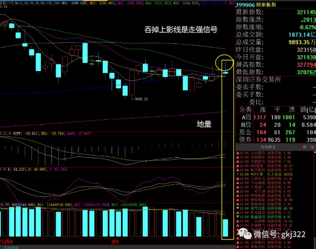Viewport: 316px width, 249px height.
Task: Select the 基金 row in the stats table
Action: pos(276,132)
